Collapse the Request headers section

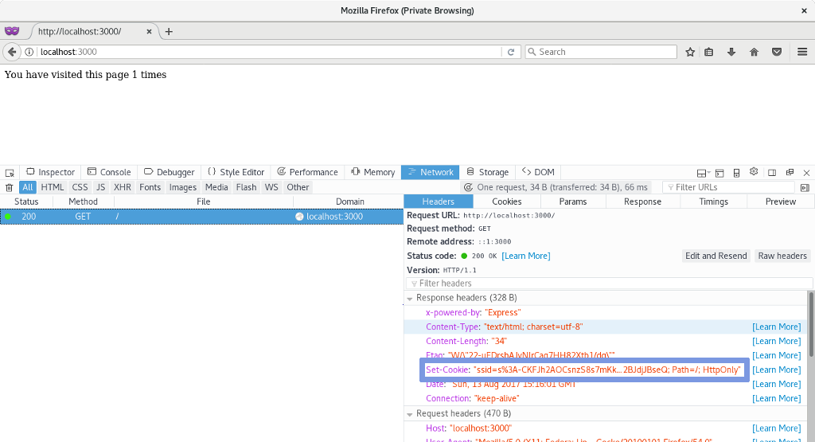[411, 413]
